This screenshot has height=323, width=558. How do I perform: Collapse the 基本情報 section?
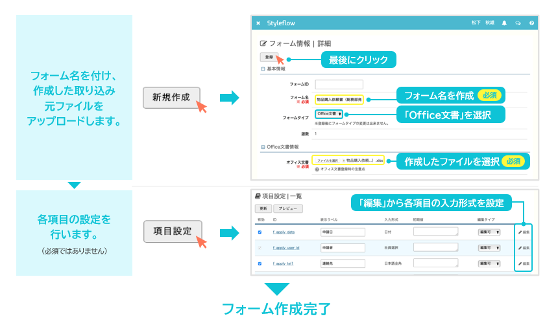[x=263, y=69]
